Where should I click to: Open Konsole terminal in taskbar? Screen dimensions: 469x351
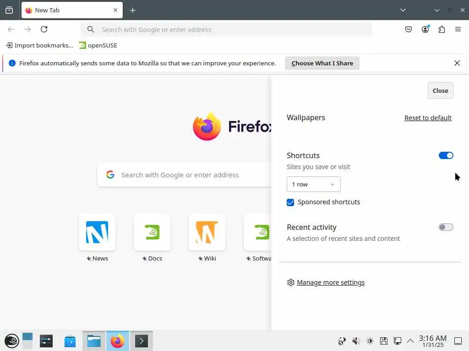(x=142, y=341)
